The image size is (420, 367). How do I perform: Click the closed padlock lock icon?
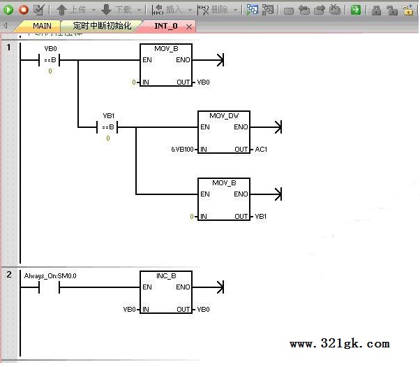pyautogui.click(x=376, y=10)
